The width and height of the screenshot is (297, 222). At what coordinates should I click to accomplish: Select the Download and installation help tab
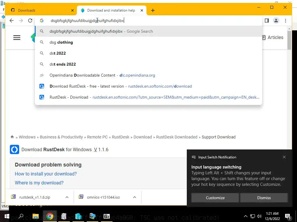coord(111,10)
